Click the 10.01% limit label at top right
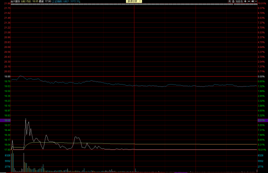 coord(262,4)
